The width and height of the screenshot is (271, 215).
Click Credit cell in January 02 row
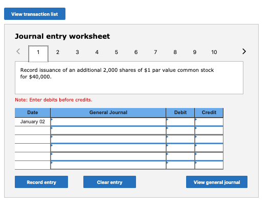click(x=209, y=122)
